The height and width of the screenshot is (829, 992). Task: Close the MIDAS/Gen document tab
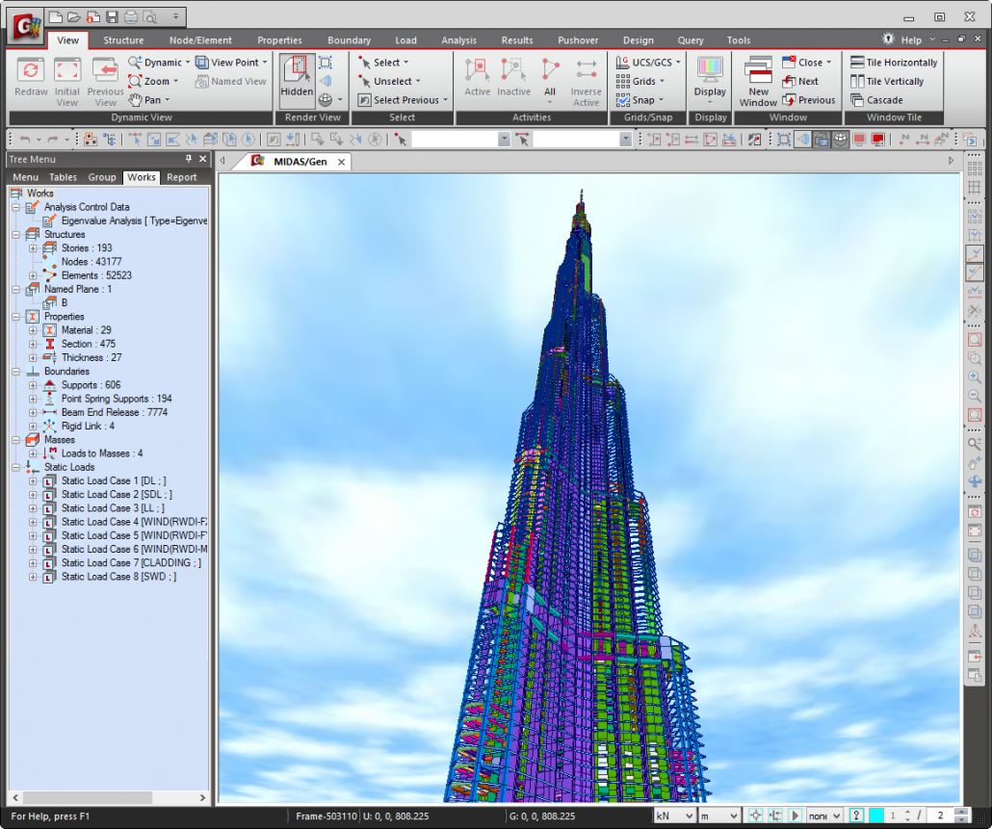341,162
